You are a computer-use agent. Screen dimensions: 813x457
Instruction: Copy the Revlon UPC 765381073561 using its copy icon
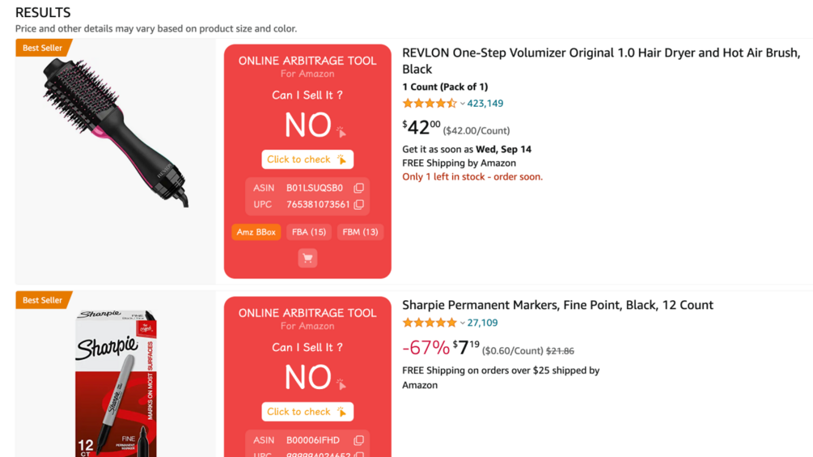click(x=359, y=205)
